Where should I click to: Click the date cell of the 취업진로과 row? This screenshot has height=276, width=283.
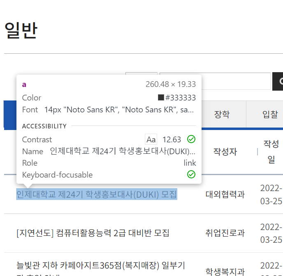[x=271, y=233]
